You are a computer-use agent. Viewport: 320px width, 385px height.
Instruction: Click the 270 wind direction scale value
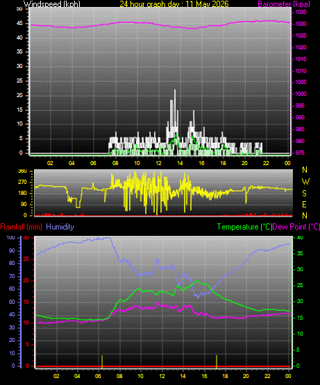(x=22, y=182)
